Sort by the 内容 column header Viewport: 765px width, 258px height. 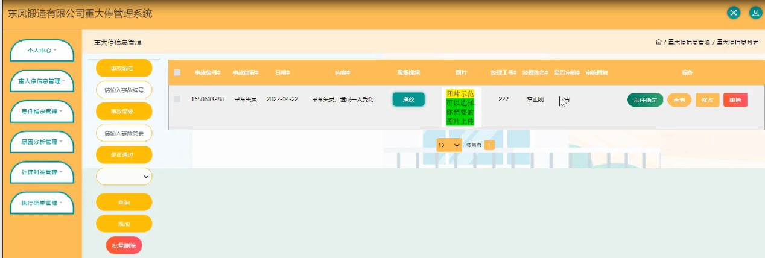point(343,73)
